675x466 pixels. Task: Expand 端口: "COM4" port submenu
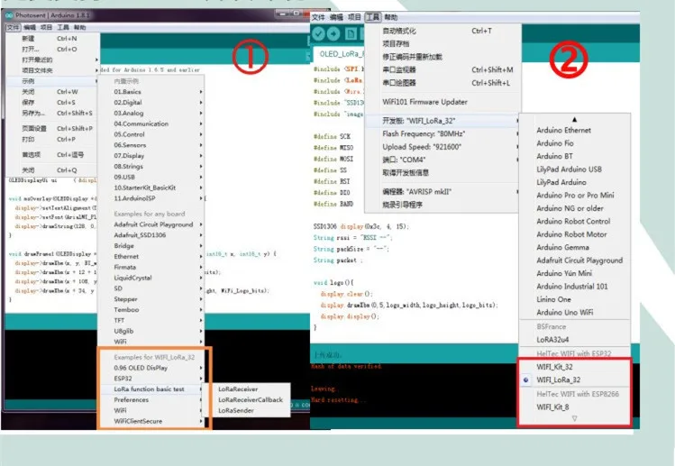(x=442, y=160)
